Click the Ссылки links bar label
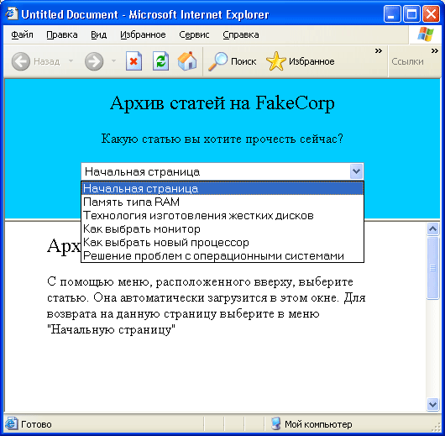The height and width of the screenshot is (436, 445). point(407,61)
